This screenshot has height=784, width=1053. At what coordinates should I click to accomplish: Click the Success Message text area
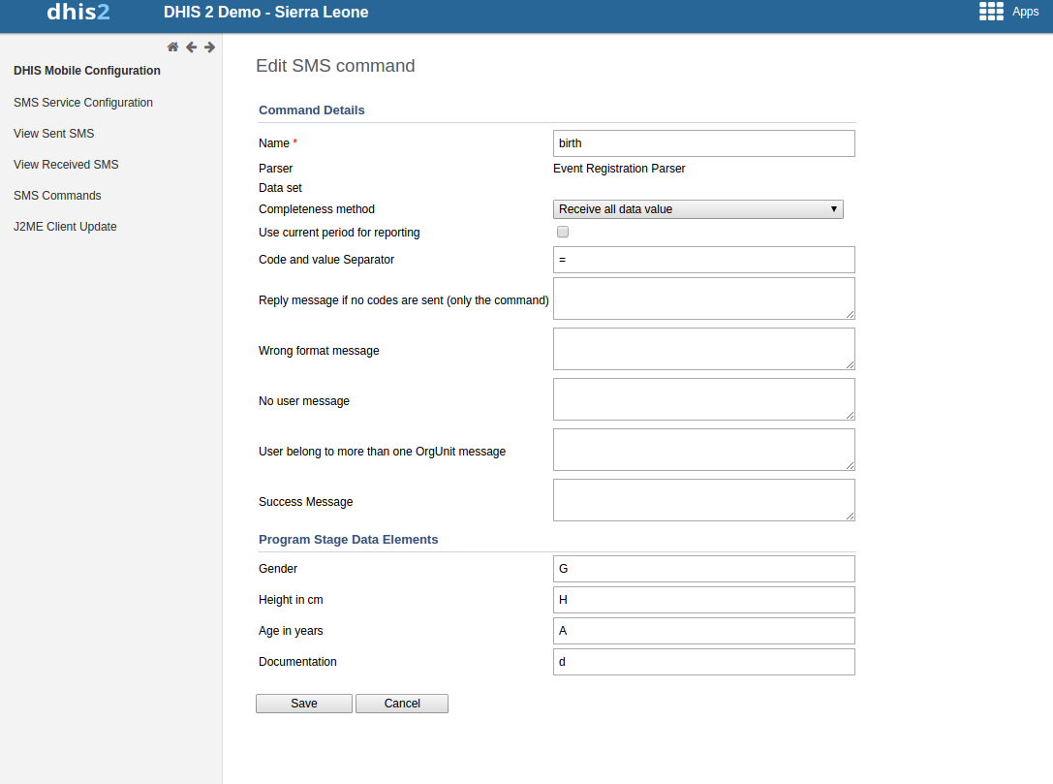point(703,500)
